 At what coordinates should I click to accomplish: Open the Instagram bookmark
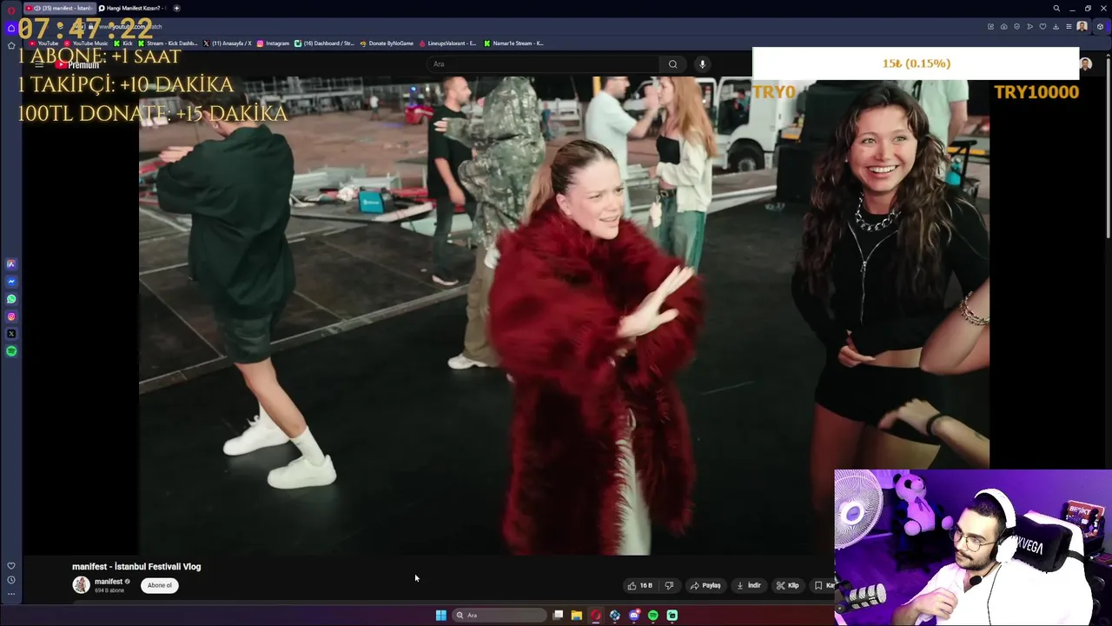273,43
